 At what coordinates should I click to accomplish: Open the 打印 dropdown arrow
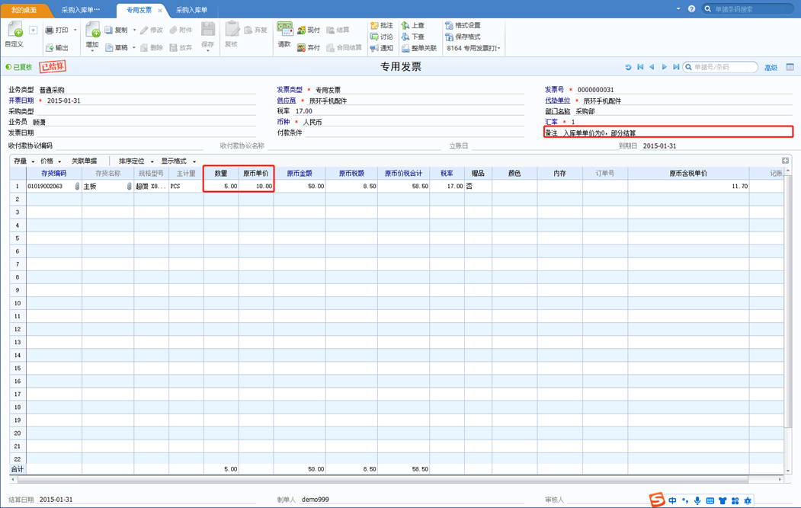pos(75,30)
